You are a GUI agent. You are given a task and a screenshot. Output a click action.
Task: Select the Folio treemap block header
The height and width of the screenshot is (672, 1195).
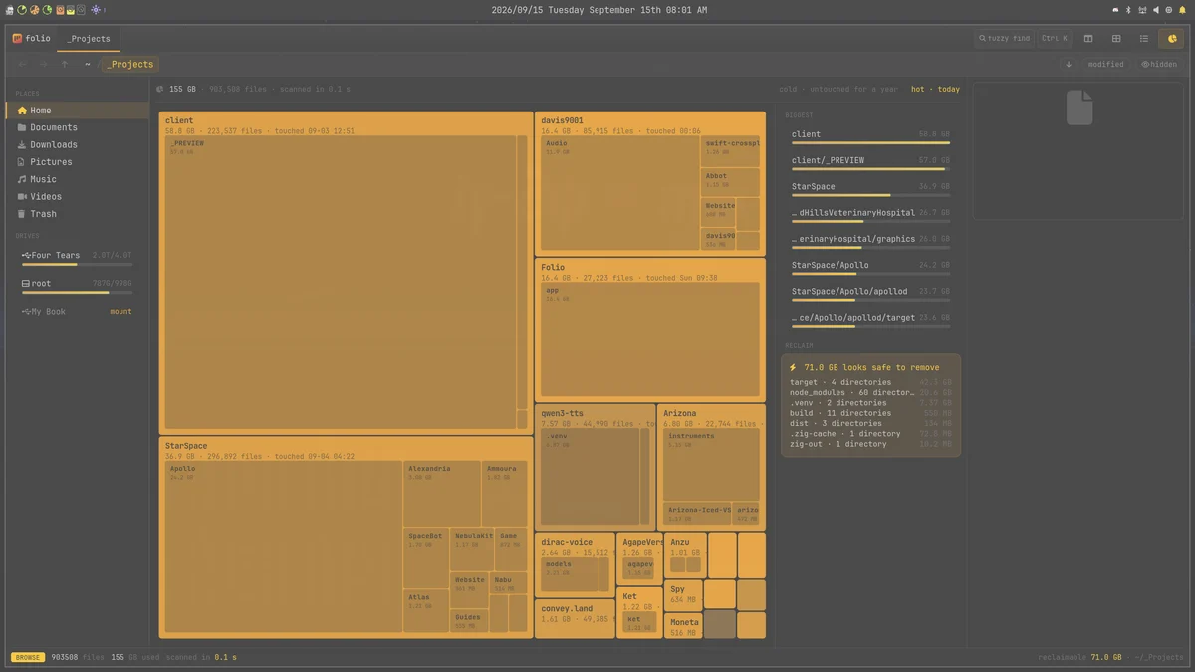point(649,272)
